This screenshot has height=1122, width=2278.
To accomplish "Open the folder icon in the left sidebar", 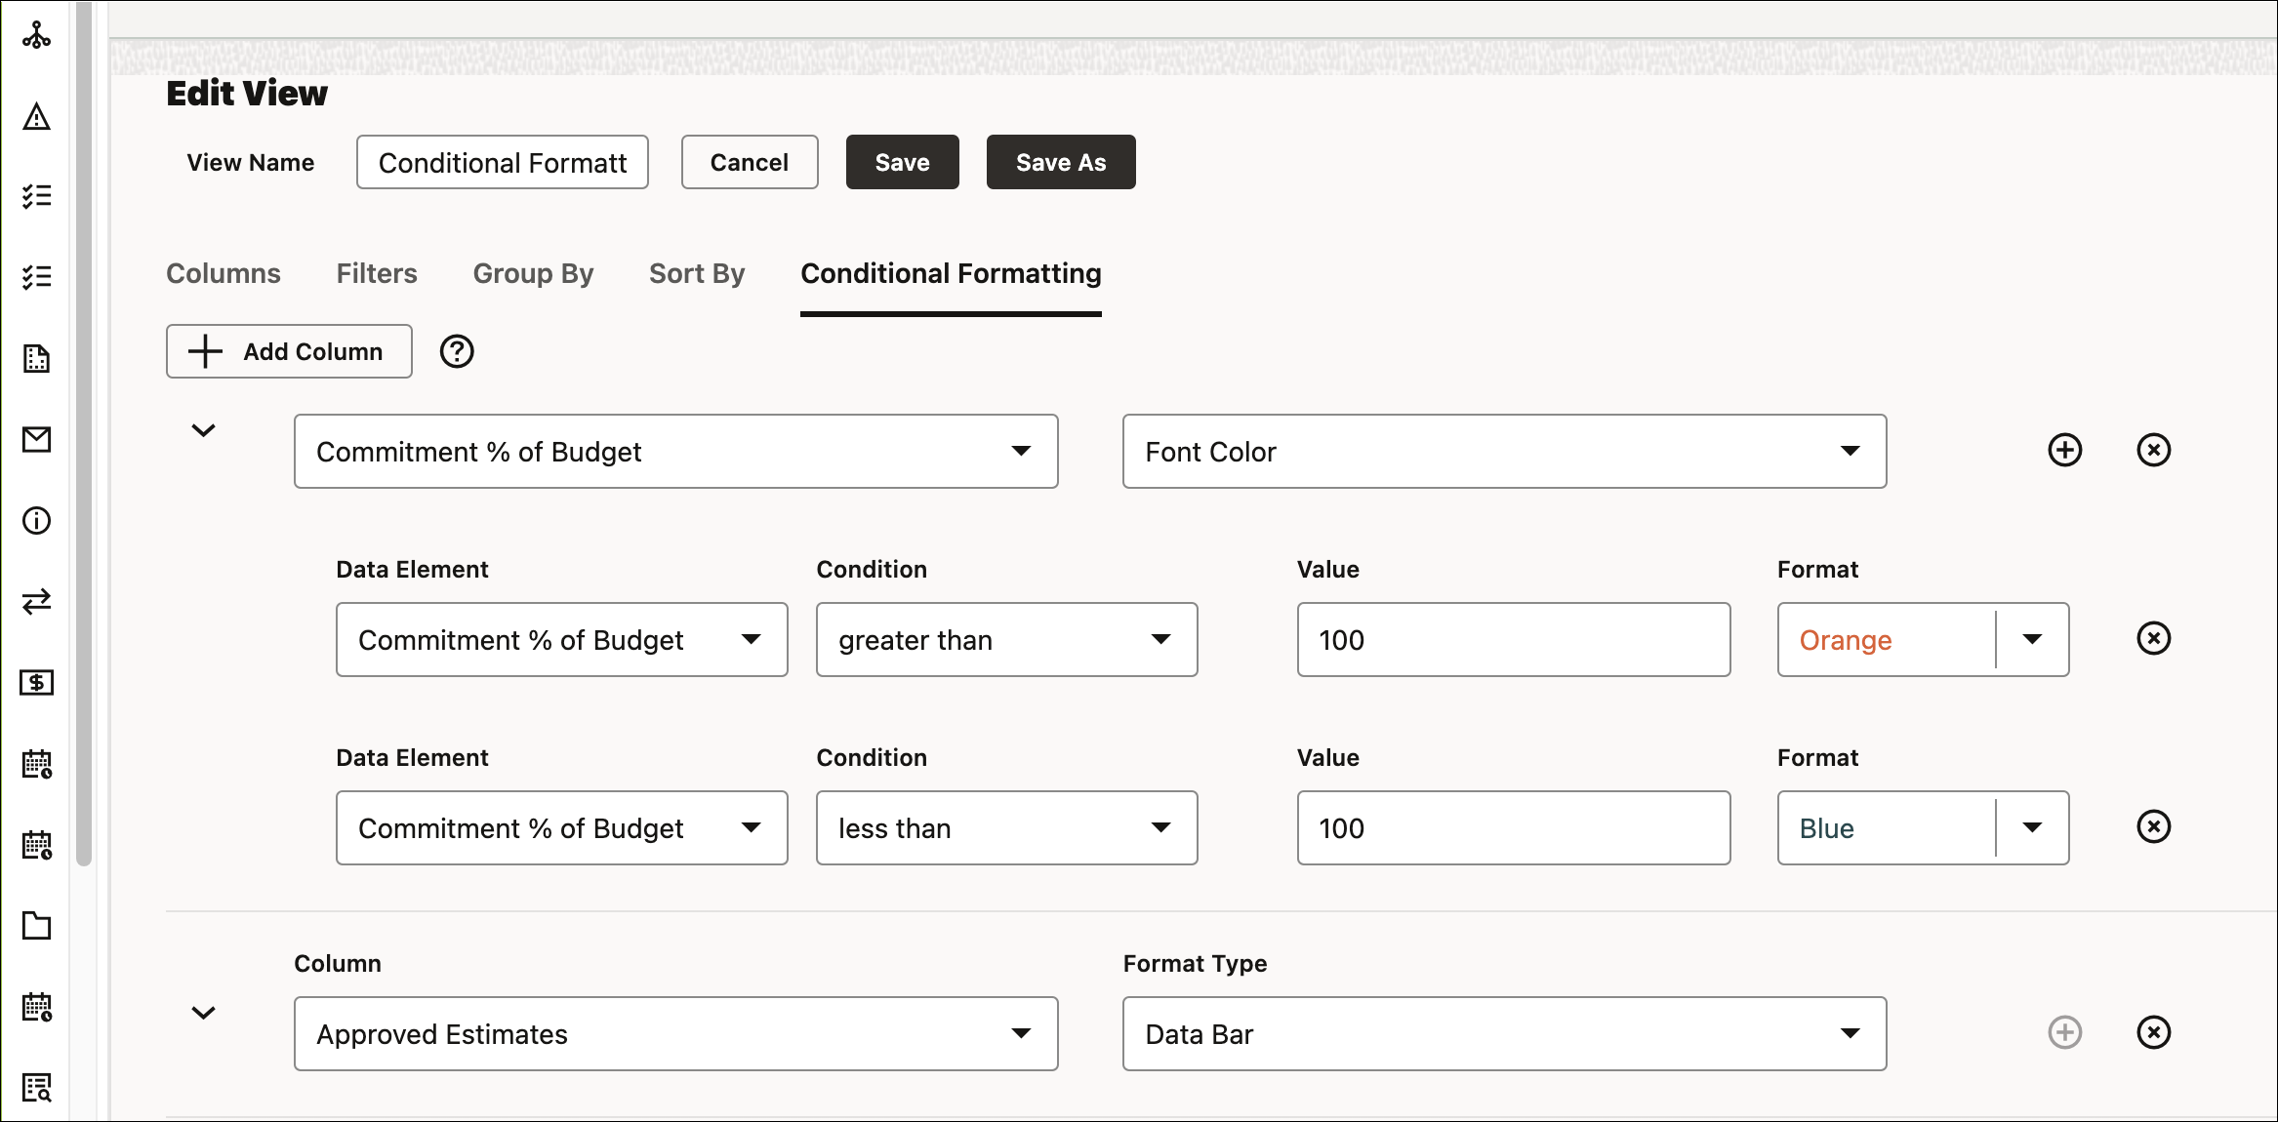I will (x=36, y=926).
